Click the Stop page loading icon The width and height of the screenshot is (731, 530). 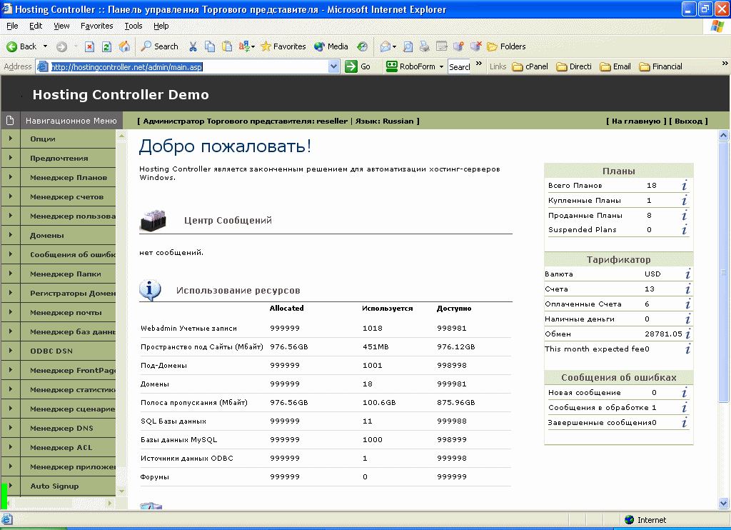(x=89, y=46)
